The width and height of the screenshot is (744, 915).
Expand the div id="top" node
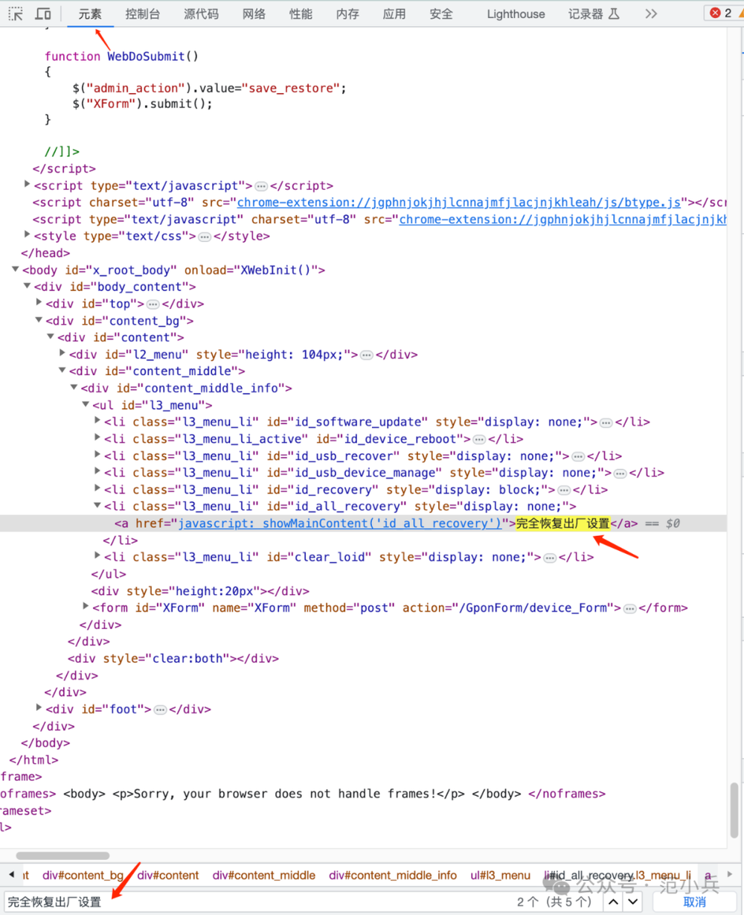click(x=39, y=303)
